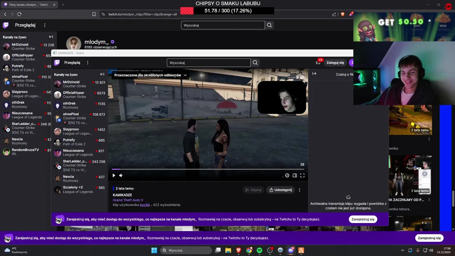
Task: Open Brave Shields icon
Action: [343, 14]
